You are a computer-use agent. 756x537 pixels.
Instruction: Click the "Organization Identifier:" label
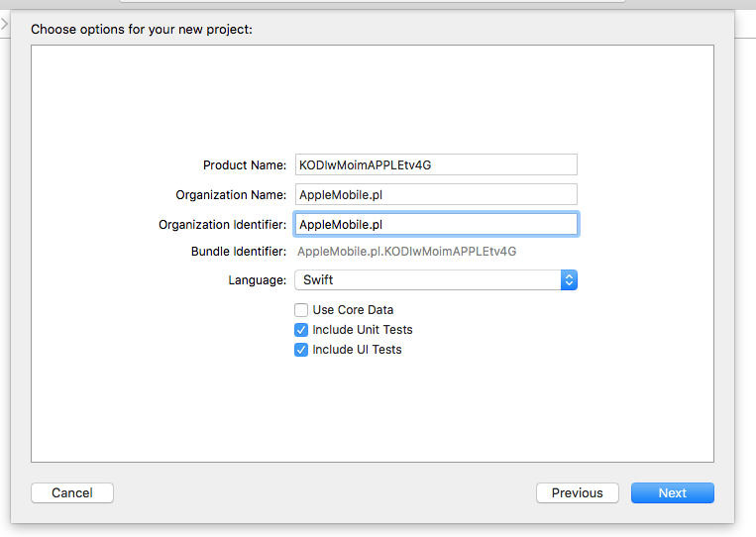222,225
